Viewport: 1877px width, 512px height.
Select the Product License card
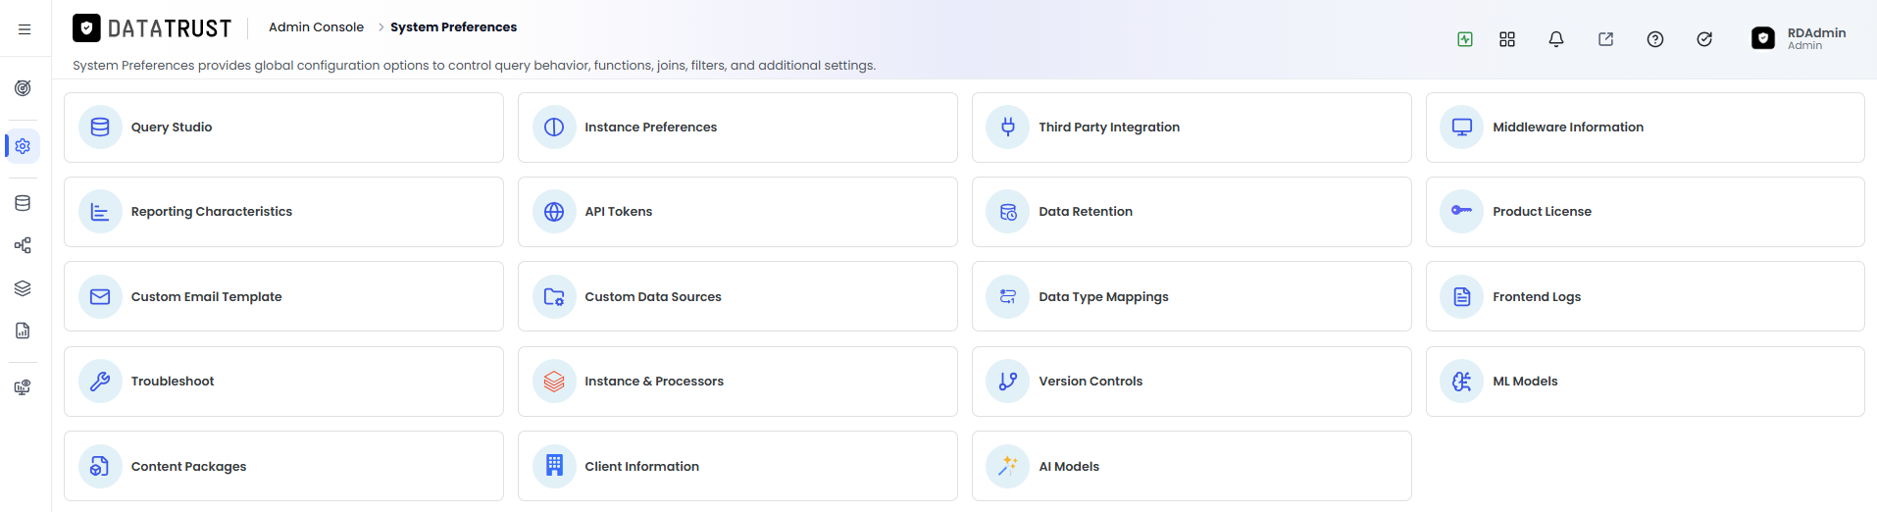point(1646,212)
